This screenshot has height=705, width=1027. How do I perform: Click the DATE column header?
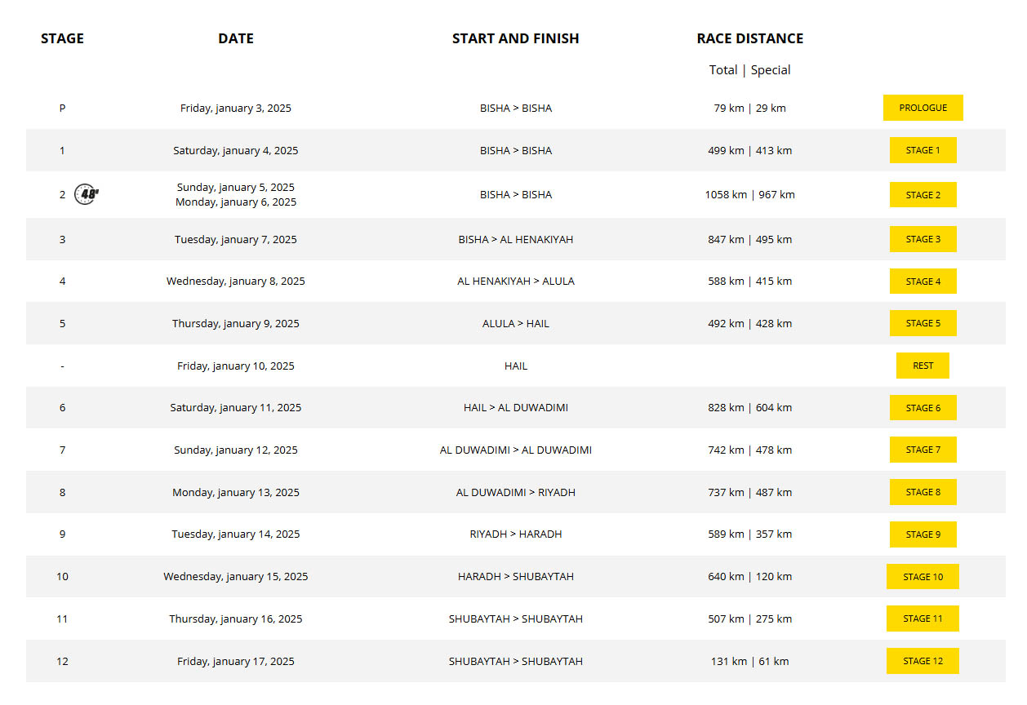(236, 38)
